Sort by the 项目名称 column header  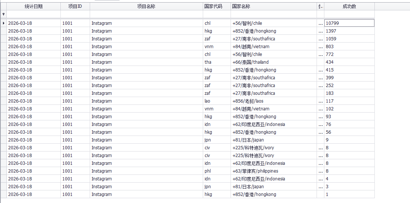[146, 7]
